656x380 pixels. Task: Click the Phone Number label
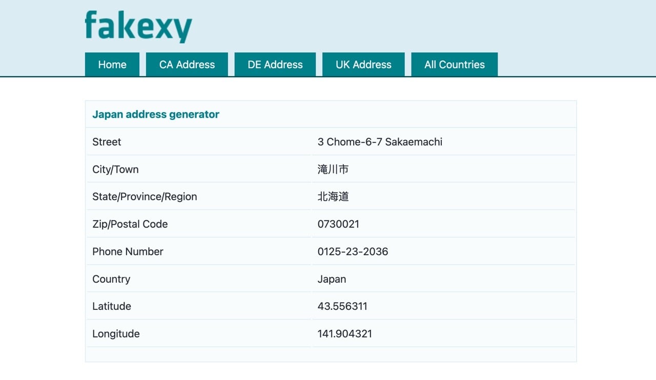[128, 251]
